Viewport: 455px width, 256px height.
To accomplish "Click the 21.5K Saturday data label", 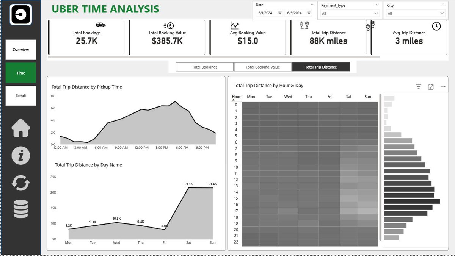I will [x=189, y=184].
